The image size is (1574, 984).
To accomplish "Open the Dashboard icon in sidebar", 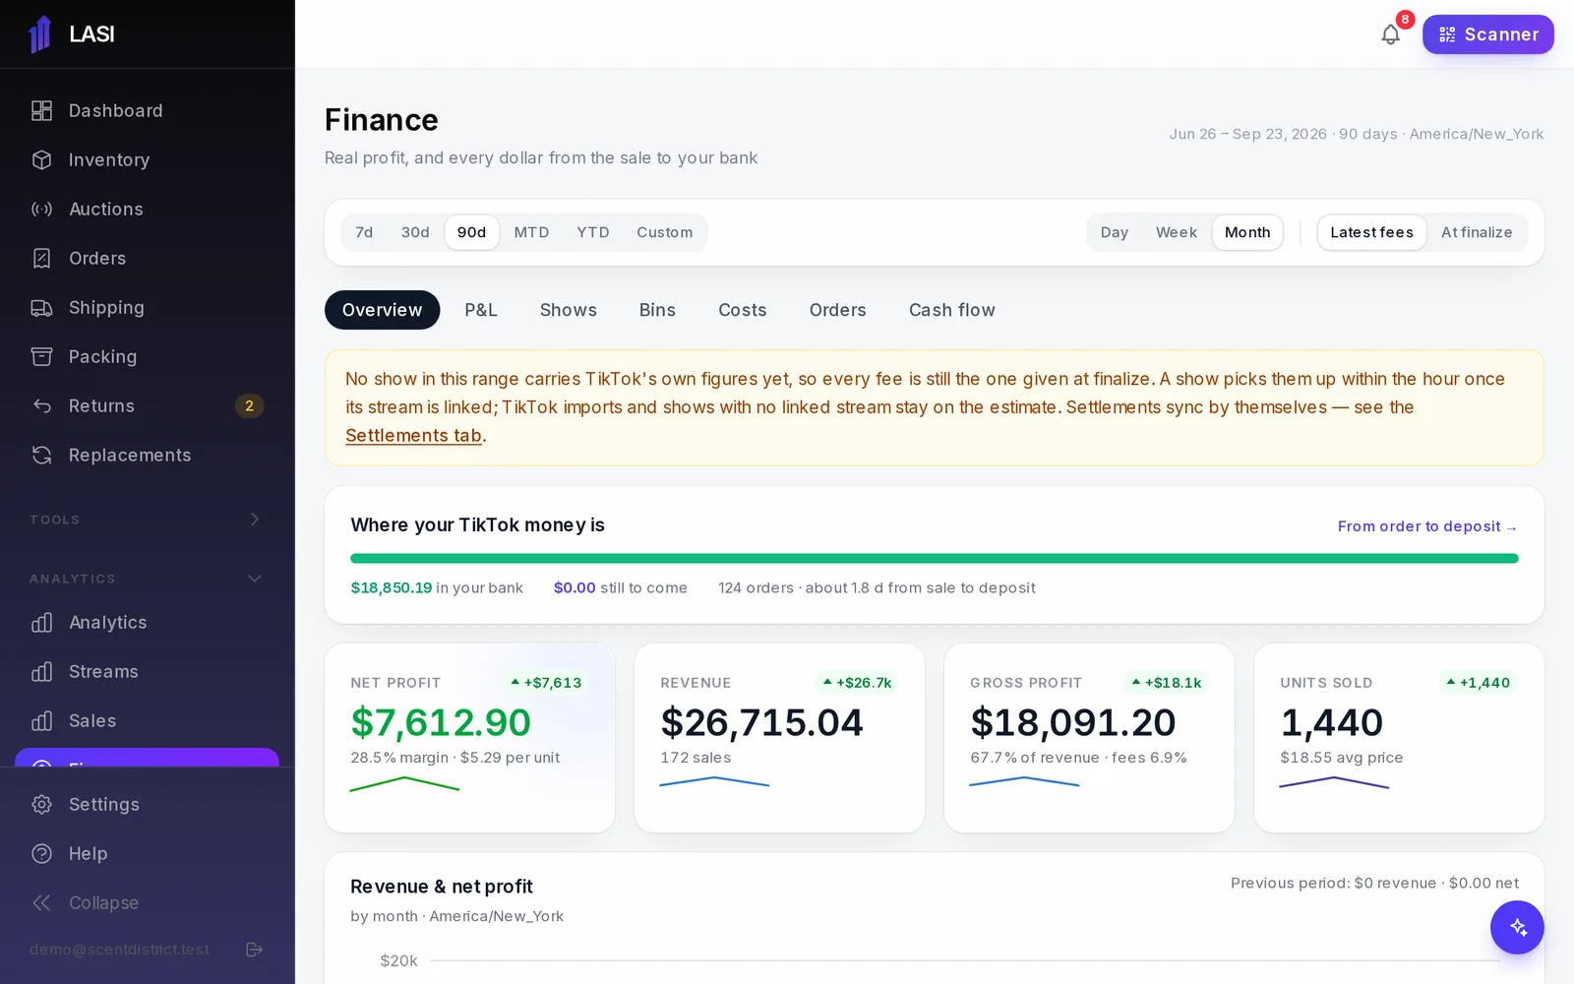I will coord(41,111).
